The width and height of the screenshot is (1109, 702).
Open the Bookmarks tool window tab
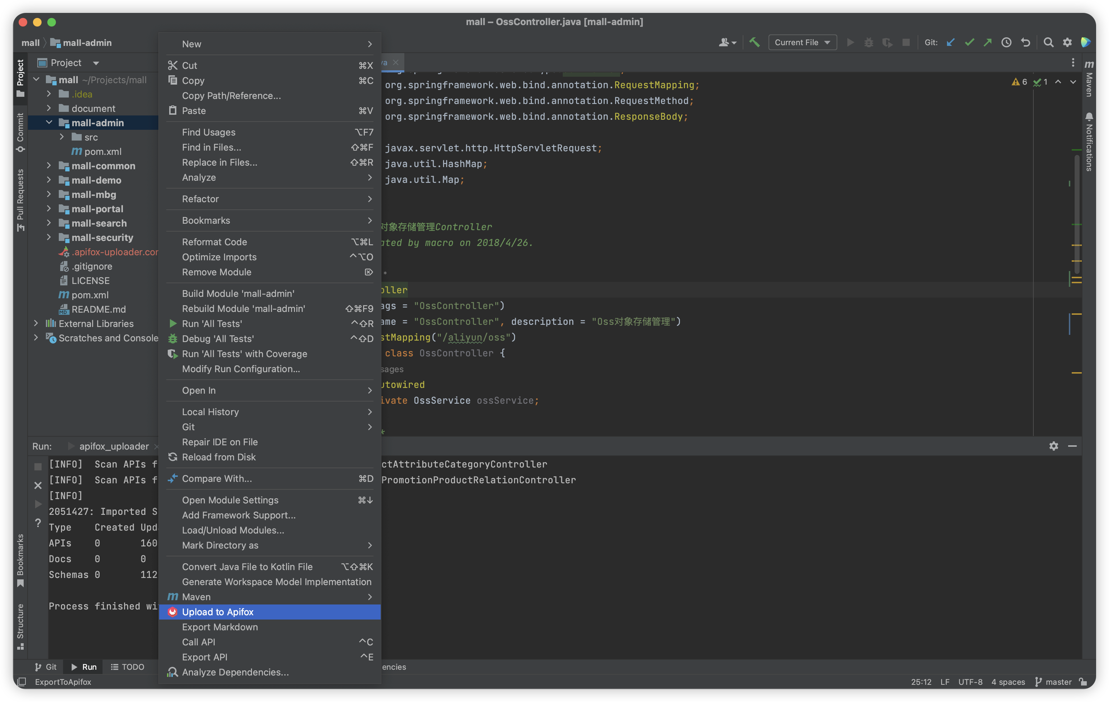pyautogui.click(x=20, y=561)
